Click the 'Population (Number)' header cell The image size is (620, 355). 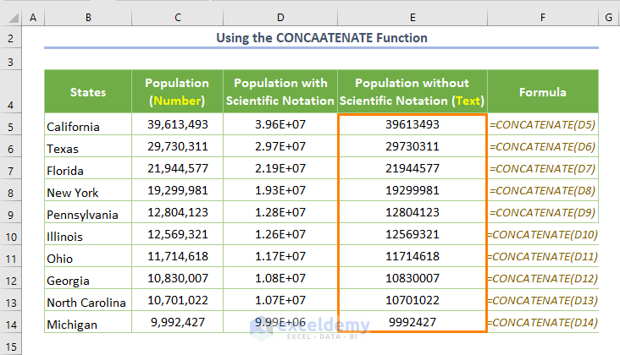point(177,92)
